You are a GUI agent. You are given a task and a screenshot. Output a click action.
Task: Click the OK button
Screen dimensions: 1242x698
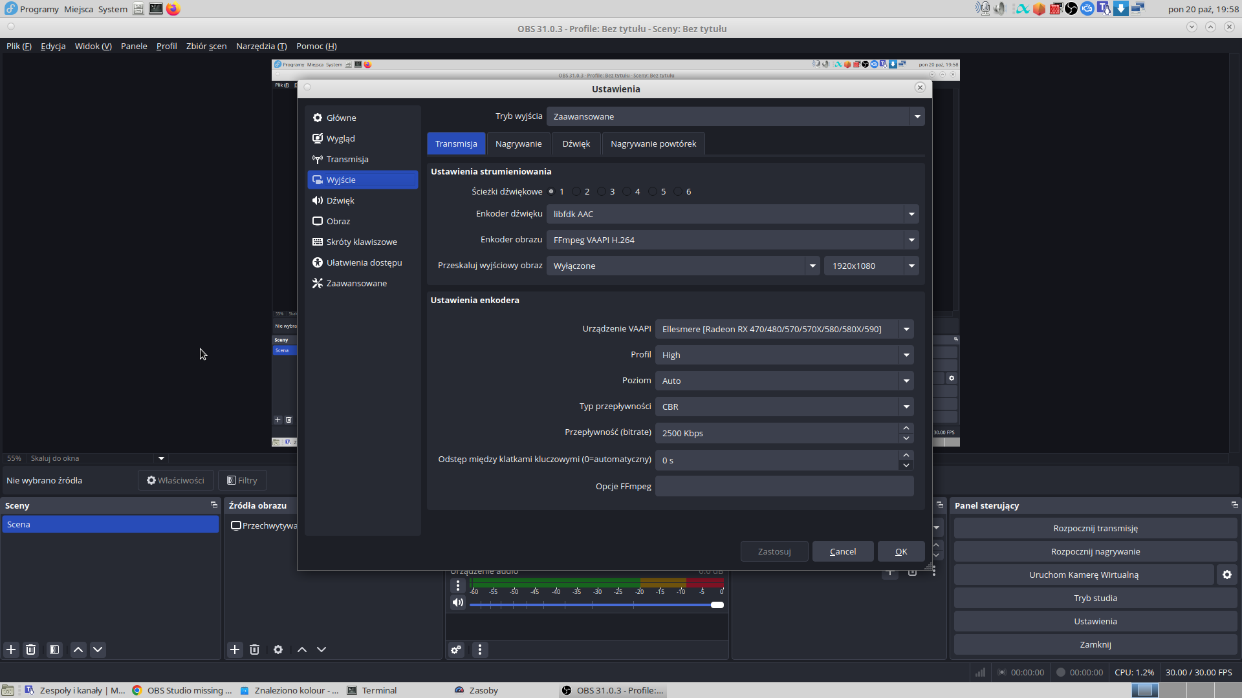tap(901, 551)
